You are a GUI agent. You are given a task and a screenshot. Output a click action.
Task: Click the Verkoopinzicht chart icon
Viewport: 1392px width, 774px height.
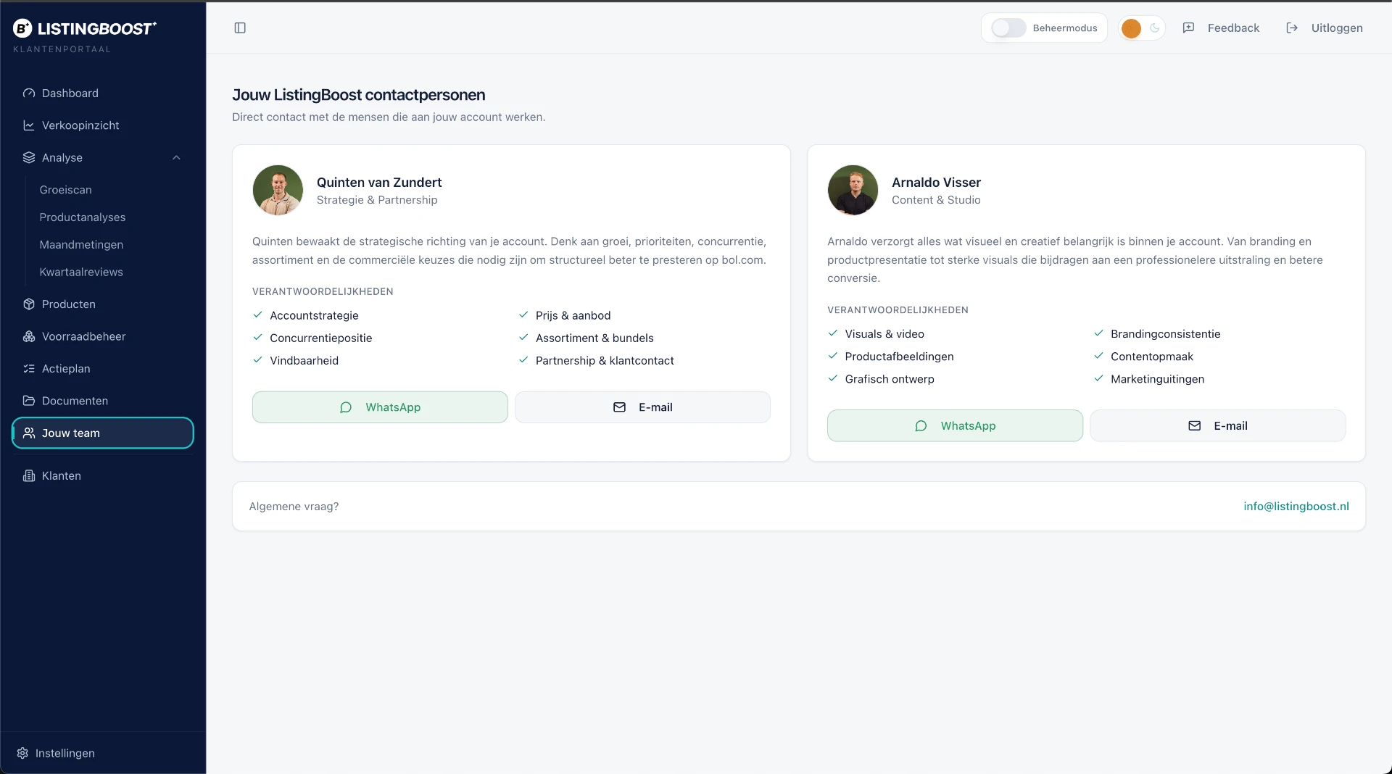29,125
